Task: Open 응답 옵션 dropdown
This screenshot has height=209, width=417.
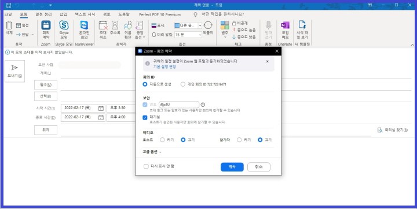Action: pos(140,29)
